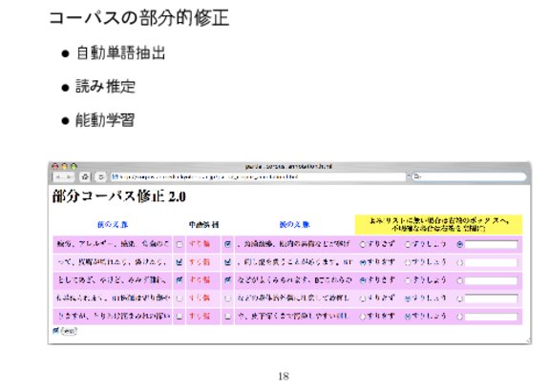Click the browser forward arrow button

tap(69, 177)
